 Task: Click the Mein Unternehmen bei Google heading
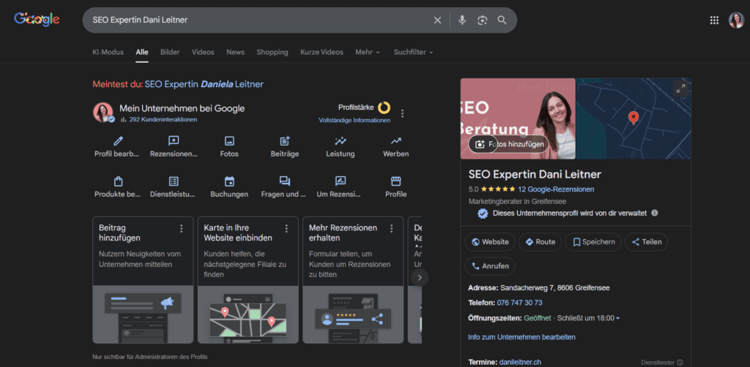click(182, 108)
